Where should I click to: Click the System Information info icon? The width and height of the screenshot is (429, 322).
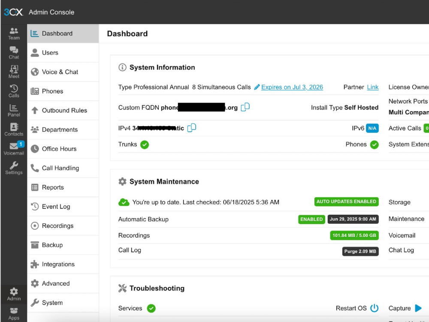coord(122,67)
